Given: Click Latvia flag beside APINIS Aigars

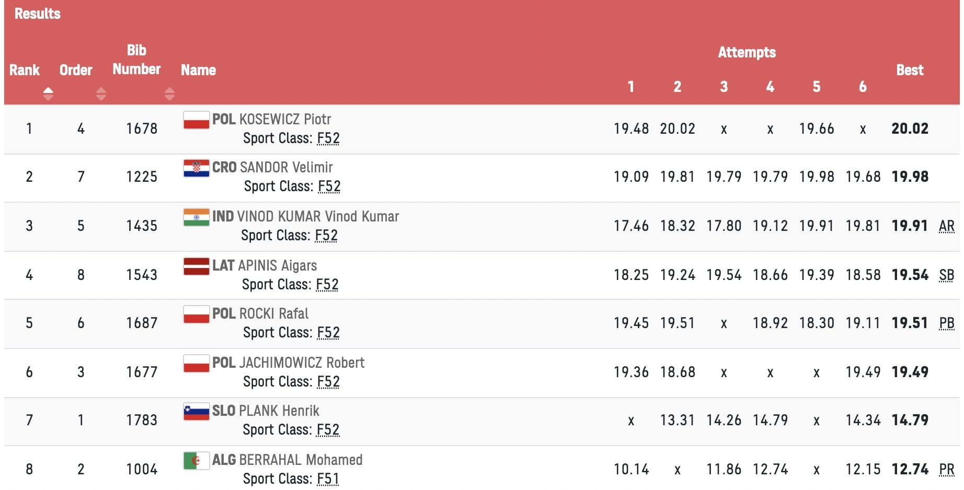Looking at the screenshot, I should pos(196,266).
